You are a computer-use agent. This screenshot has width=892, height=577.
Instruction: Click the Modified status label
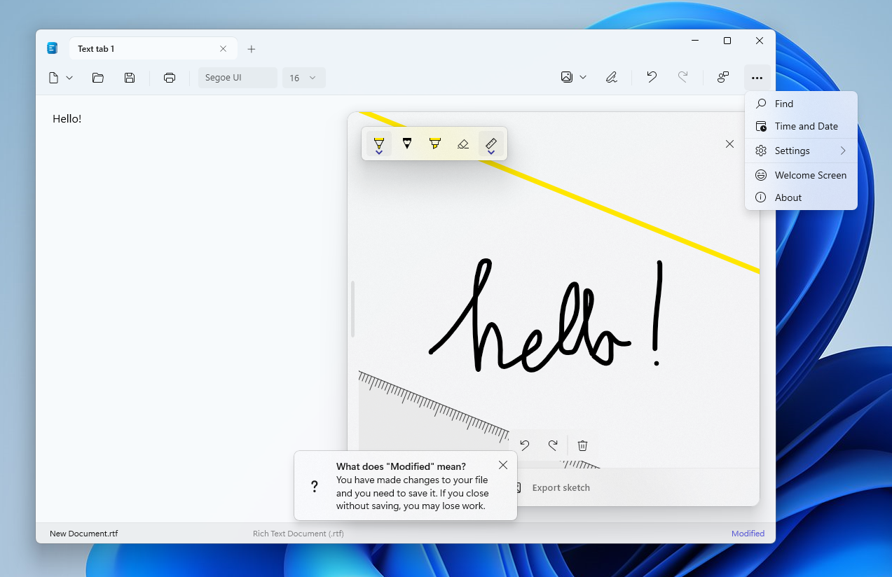click(x=748, y=534)
